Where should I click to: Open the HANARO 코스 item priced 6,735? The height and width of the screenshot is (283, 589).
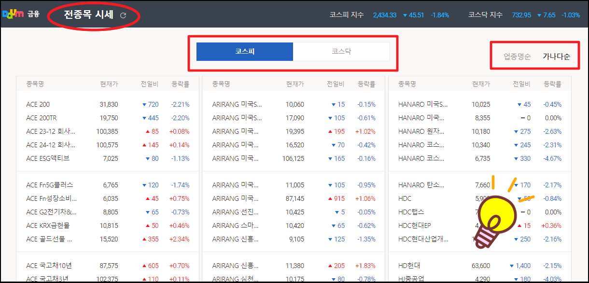click(x=421, y=158)
